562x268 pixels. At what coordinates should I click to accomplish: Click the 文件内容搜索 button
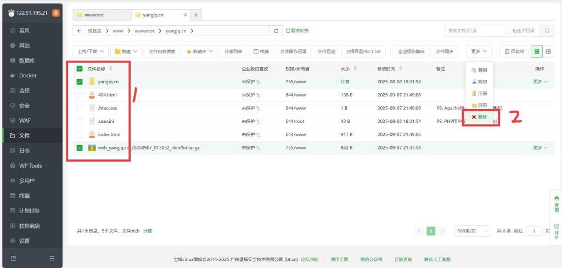[162, 52]
